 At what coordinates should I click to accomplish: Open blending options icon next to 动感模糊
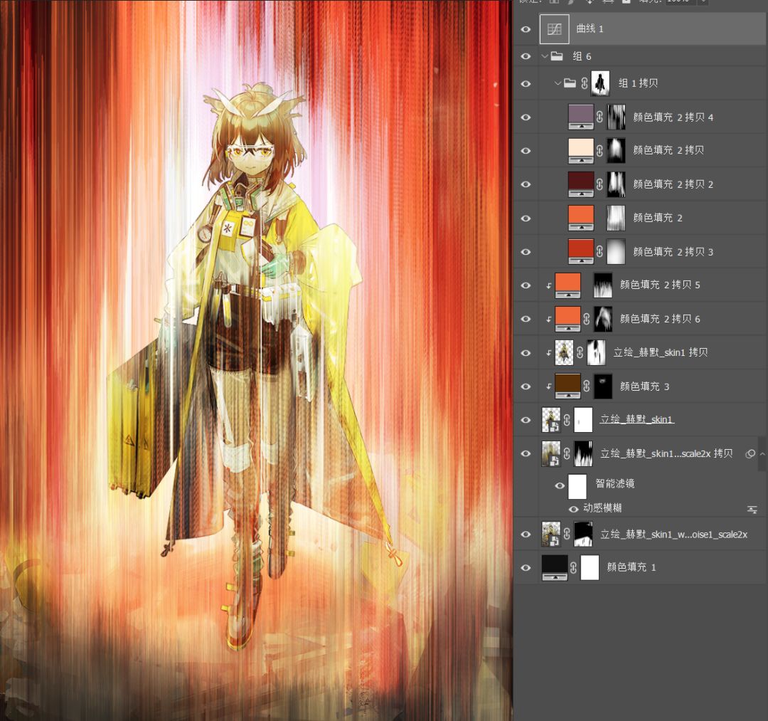point(752,510)
